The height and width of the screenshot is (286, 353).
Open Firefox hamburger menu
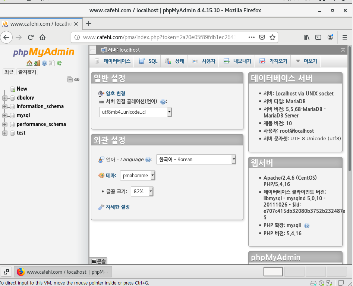click(345, 37)
